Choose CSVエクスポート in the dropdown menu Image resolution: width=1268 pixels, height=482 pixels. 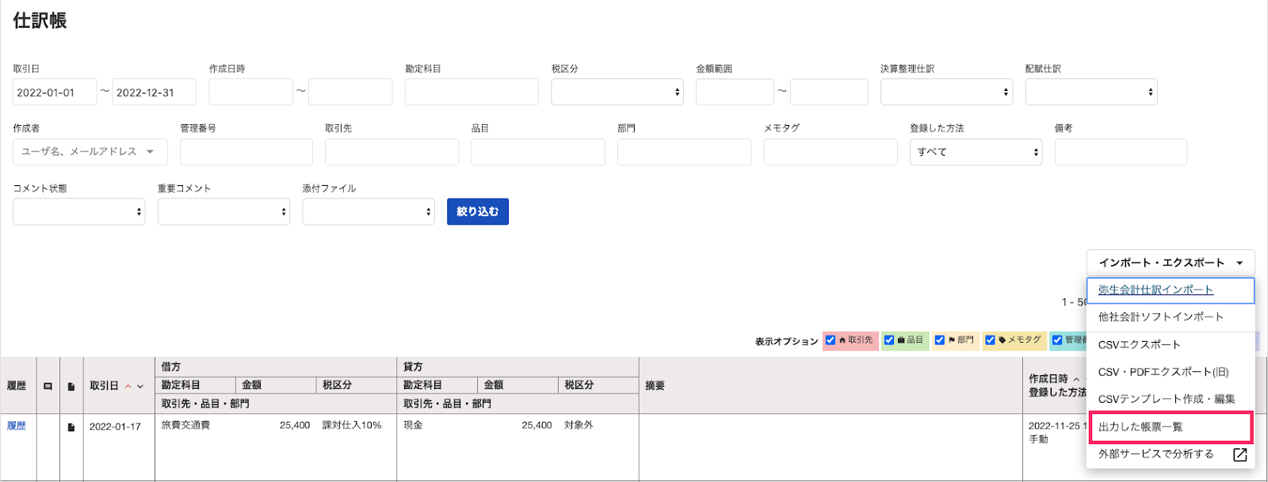tap(1139, 344)
